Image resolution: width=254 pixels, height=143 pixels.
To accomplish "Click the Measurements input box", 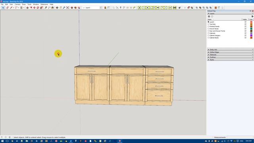I will (x=240, y=137).
